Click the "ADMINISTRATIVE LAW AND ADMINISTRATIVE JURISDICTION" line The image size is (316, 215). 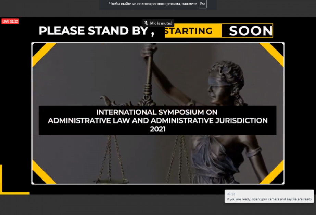(158, 120)
